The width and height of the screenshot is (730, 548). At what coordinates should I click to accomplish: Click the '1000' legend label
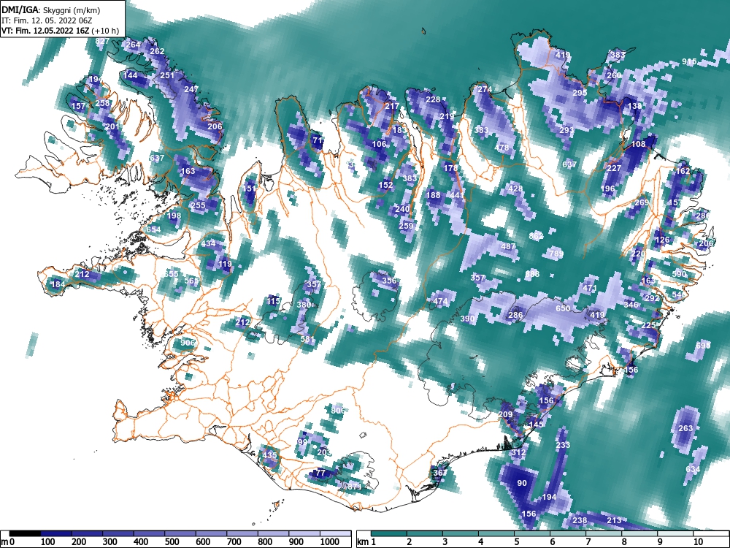point(330,542)
